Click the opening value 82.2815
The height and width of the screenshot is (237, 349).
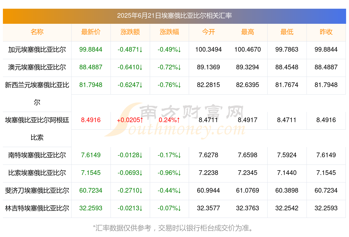(209, 85)
